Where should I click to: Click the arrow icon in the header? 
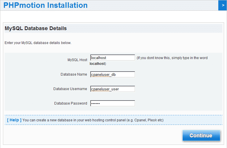[x=222, y=5]
